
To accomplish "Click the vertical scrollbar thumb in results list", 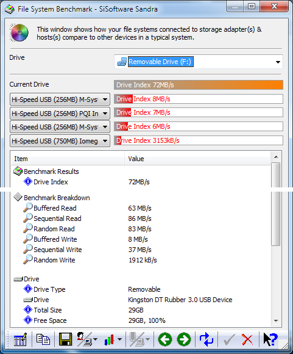I will coord(276,204).
